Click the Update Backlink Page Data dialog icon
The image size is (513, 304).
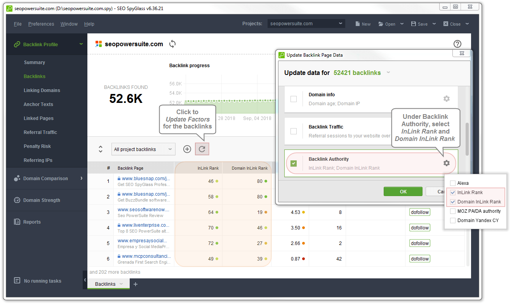click(282, 55)
